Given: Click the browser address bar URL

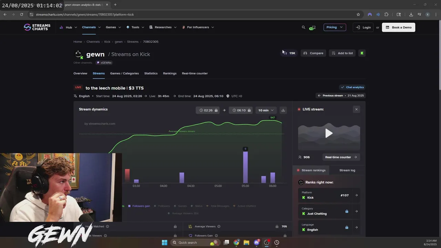Looking at the screenshot, I should pos(85,14).
